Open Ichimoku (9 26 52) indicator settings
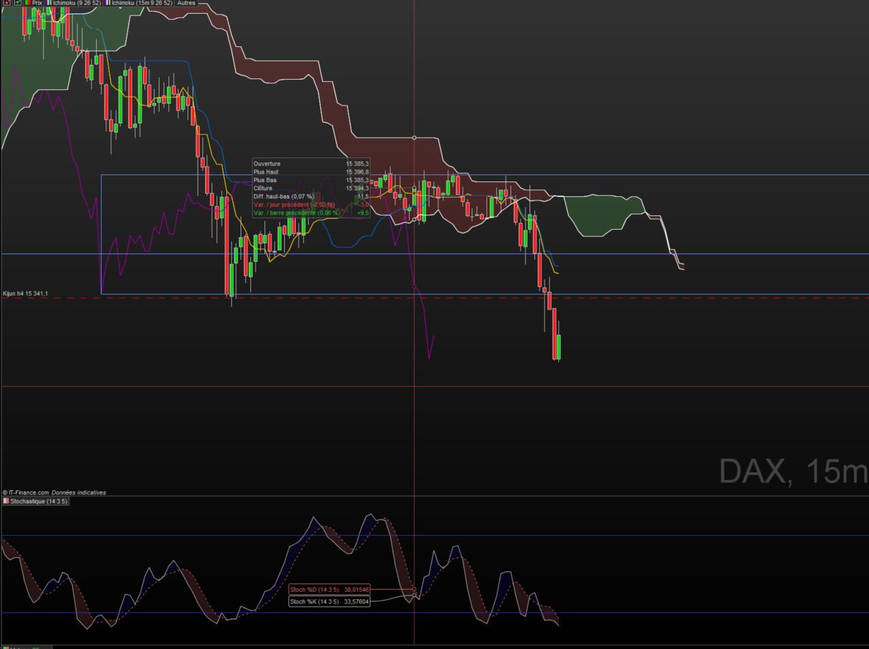This screenshot has width=869, height=649. coord(73,3)
